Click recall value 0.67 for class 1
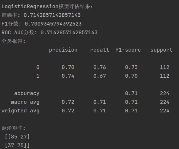Screen dimensions: 179x149 coord(99,76)
